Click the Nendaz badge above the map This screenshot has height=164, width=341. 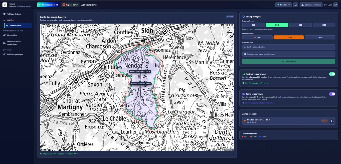pos(230,17)
